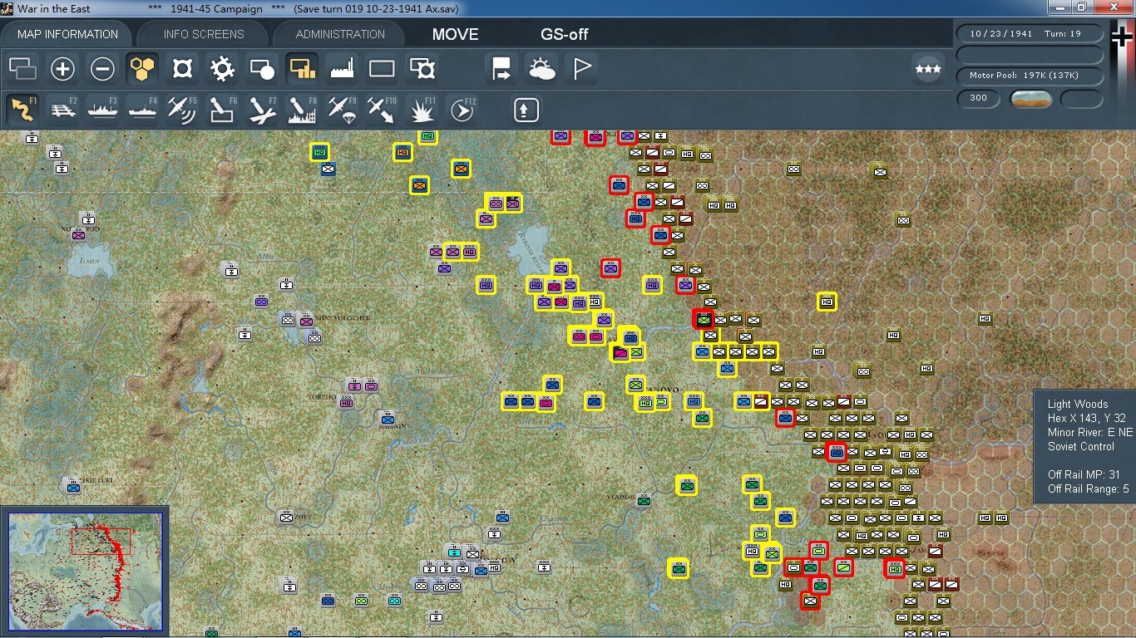This screenshot has height=638, width=1136.
Task: Click the Motor Pool 197K readout
Action: point(1030,76)
